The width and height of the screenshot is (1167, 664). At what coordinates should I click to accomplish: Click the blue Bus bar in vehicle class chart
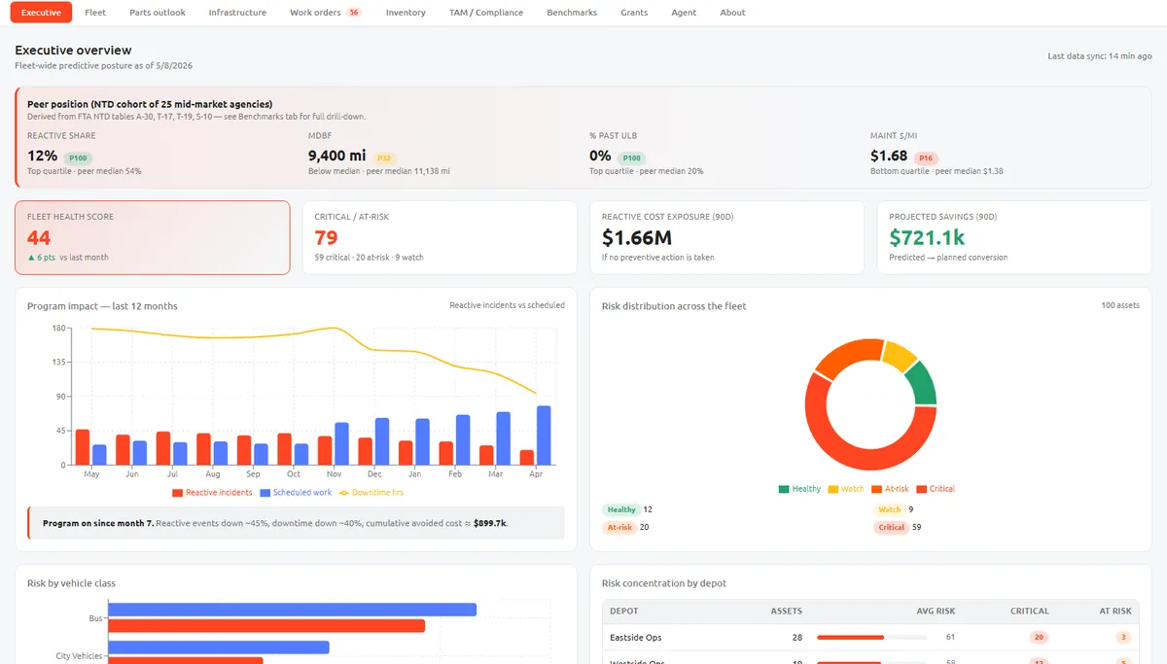tap(292, 610)
